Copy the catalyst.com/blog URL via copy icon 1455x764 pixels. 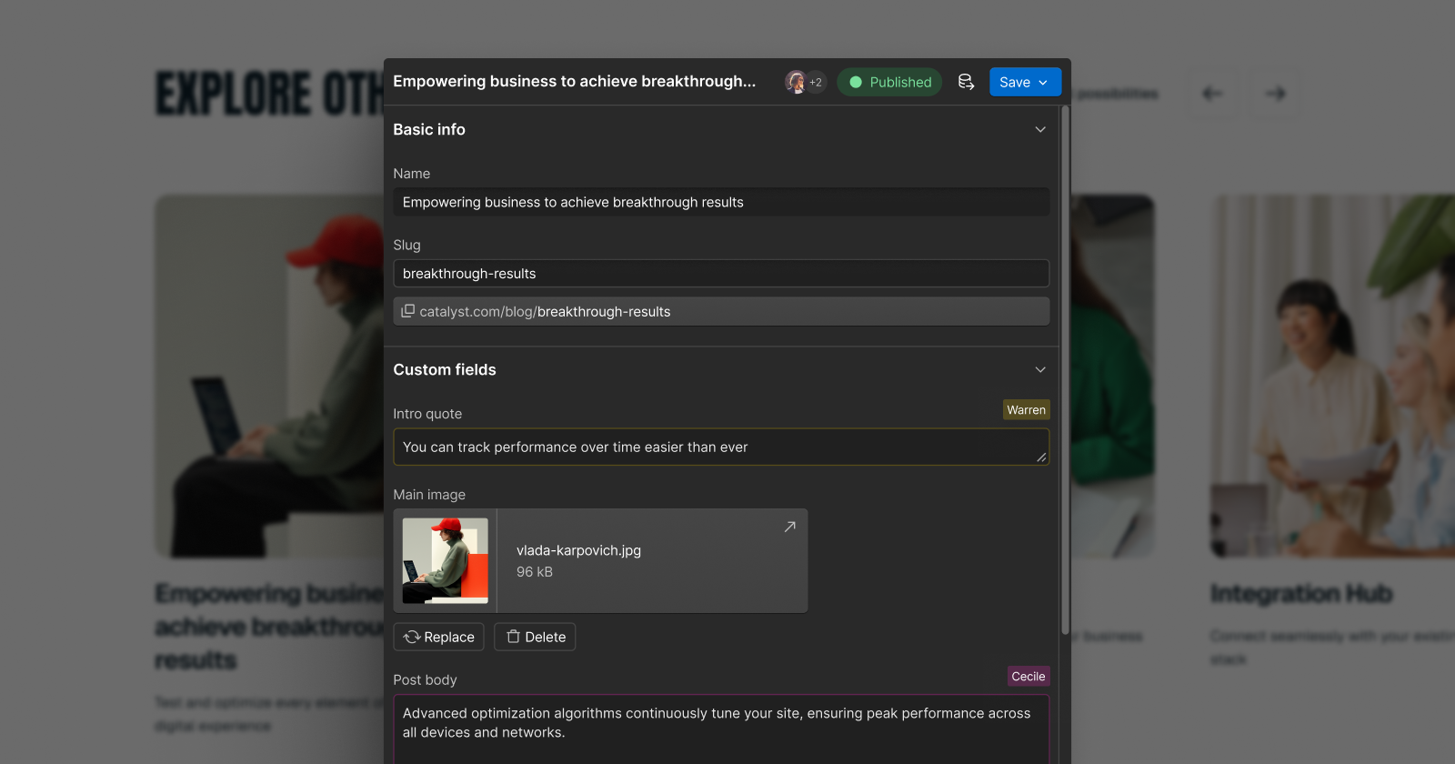pyautogui.click(x=408, y=311)
